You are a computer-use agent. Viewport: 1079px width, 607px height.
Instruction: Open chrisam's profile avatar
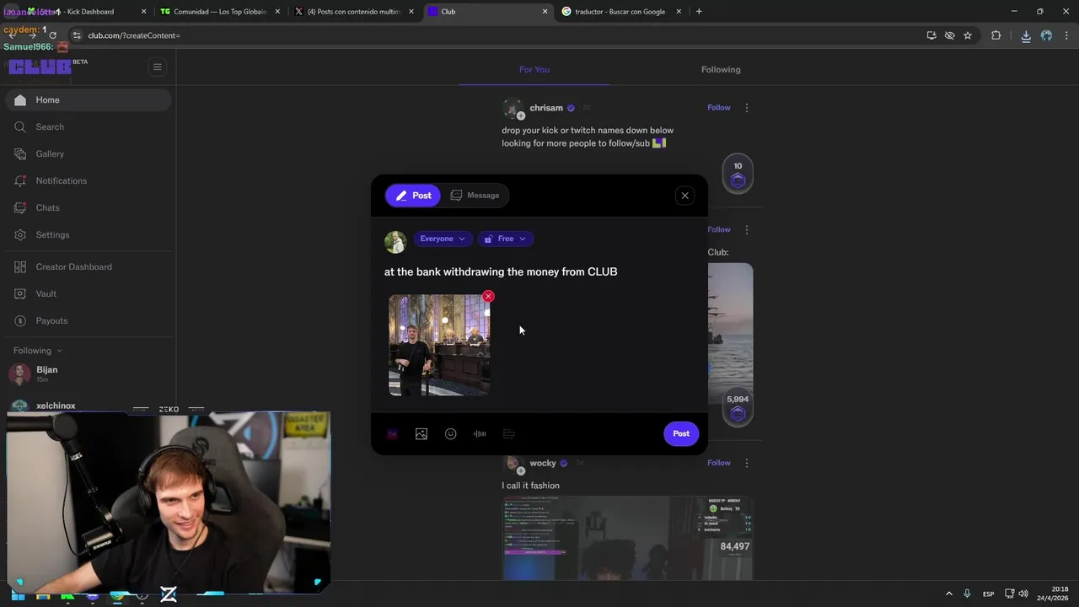point(513,109)
